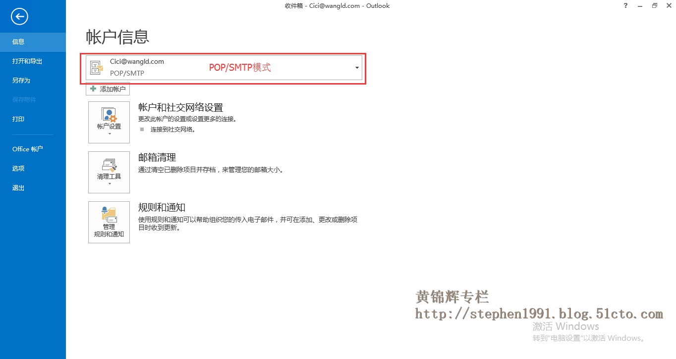Screen dimensions: 676x359
Task: Click the 连接到社交网络 link
Action: tap(173, 130)
